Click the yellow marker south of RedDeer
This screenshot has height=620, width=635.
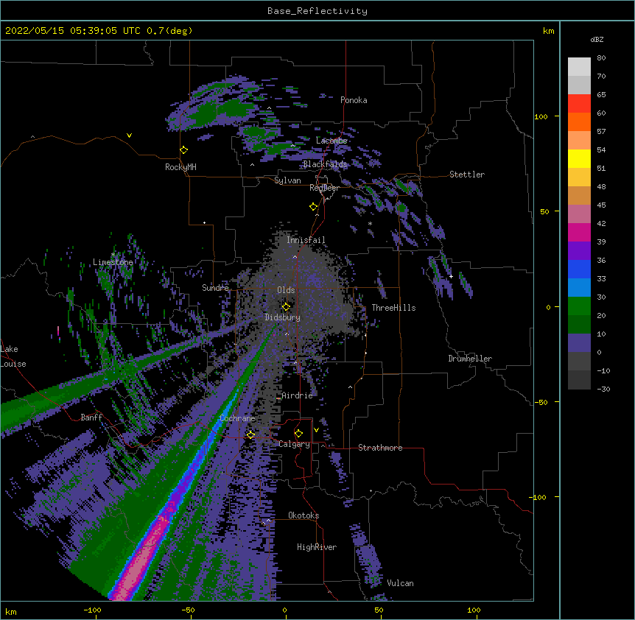(314, 207)
